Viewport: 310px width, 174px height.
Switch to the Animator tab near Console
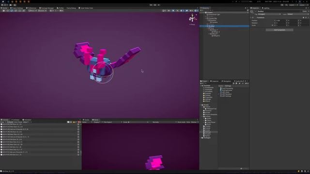point(15,120)
